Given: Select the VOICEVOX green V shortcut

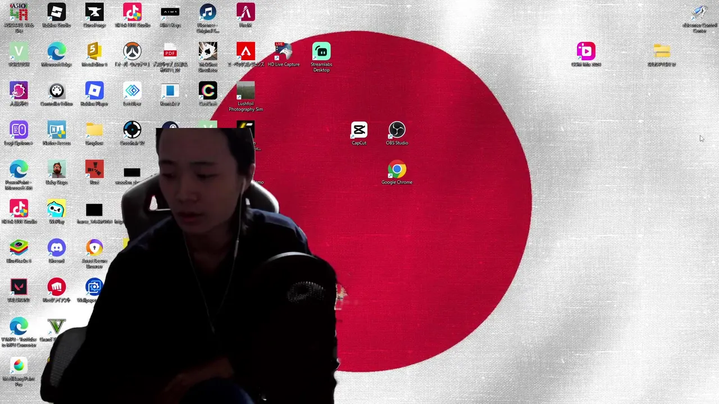Looking at the screenshot, I should point(19,55).
